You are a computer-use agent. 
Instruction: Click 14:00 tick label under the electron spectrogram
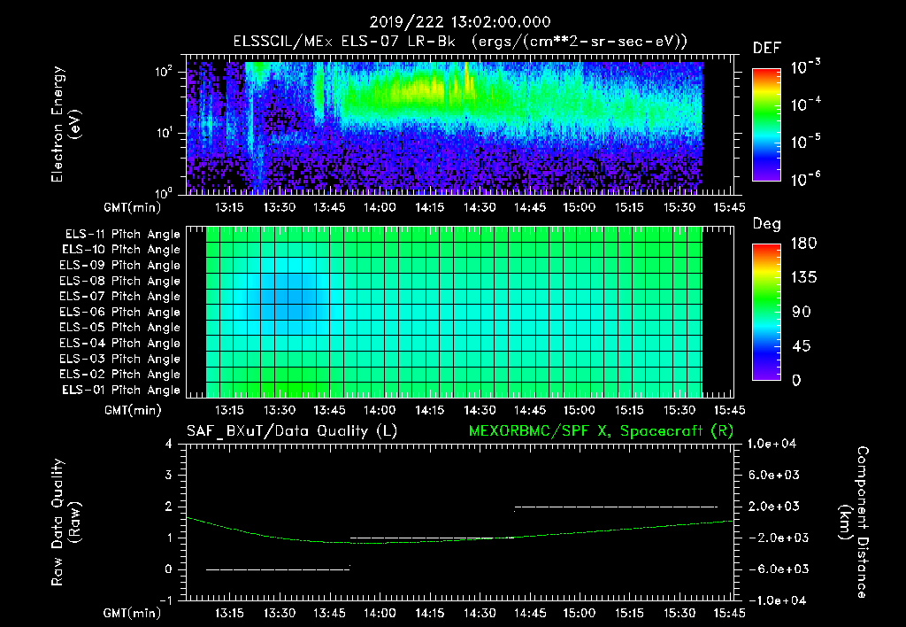coord(380,207)
